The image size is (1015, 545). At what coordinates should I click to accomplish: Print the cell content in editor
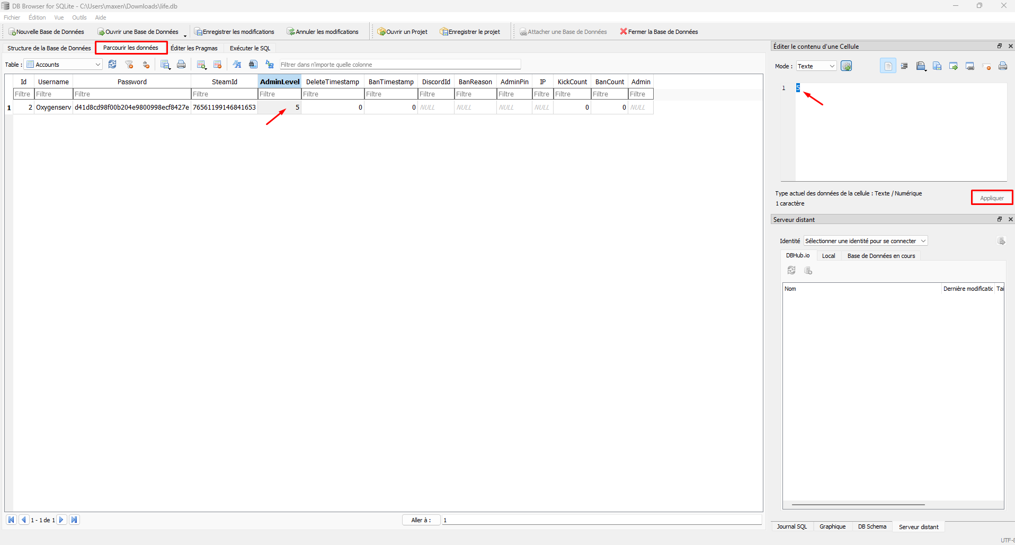(1002, 66)
